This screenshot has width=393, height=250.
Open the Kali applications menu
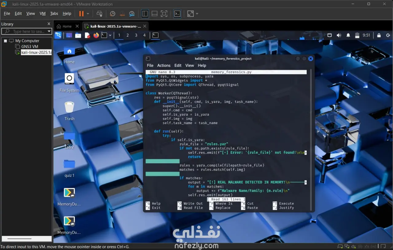point(58,35)
